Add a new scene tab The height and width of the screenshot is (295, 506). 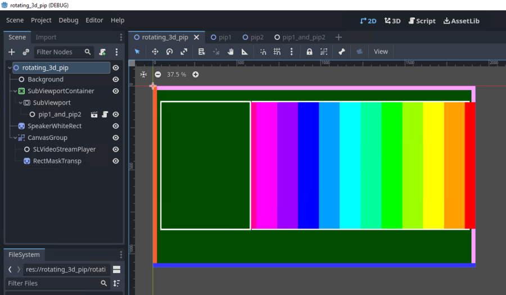(338, 38)
